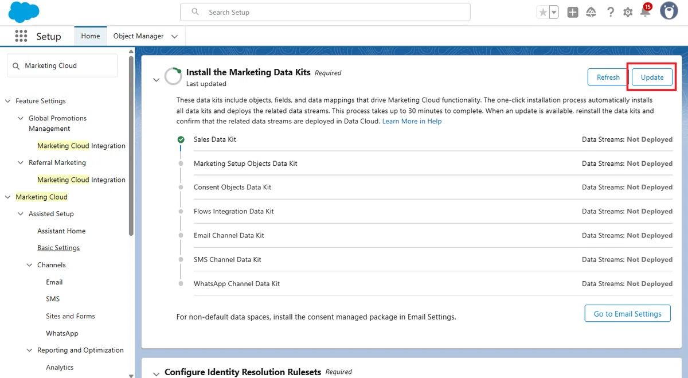This screenshot has width=688, height=378.
Task: Open the Learn More in Help link
Action: 412,122
